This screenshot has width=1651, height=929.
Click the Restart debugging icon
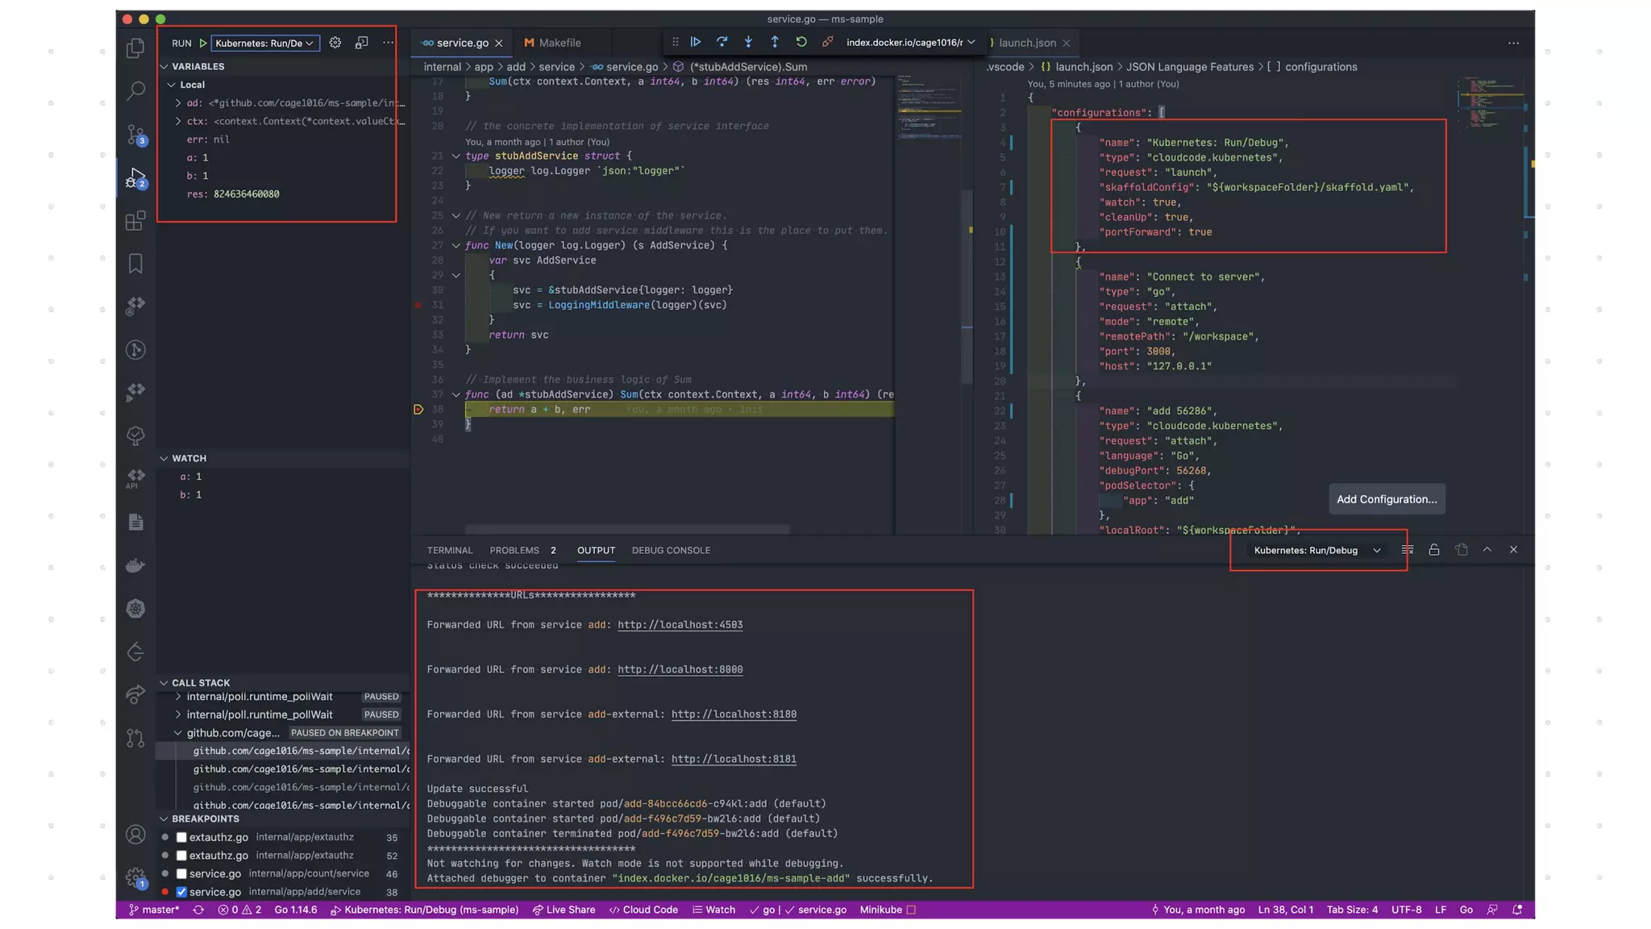pos(801,42)
